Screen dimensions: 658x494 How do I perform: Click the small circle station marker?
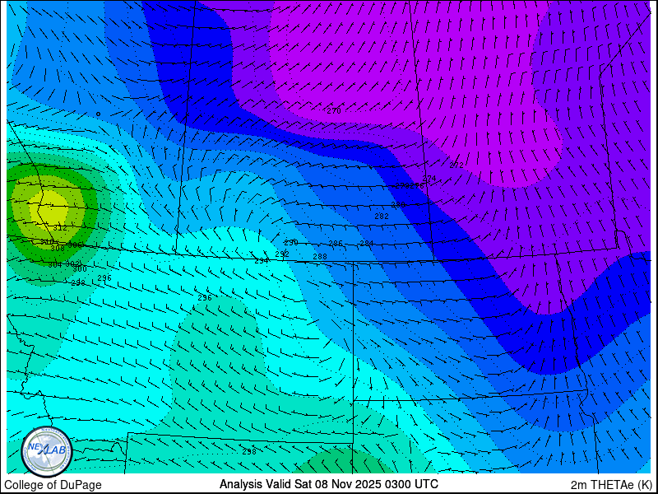click(98, 114)
